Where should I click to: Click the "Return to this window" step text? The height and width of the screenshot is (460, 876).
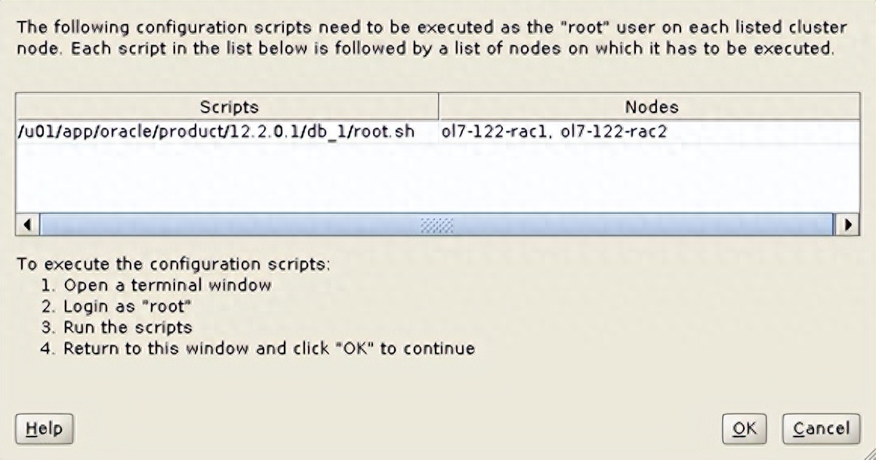pos(269,349)
